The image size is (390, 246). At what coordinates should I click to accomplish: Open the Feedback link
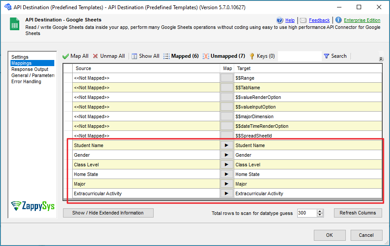click(319, 20)
